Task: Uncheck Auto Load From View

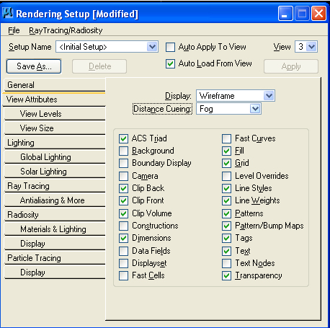Action: pos(170,64)
